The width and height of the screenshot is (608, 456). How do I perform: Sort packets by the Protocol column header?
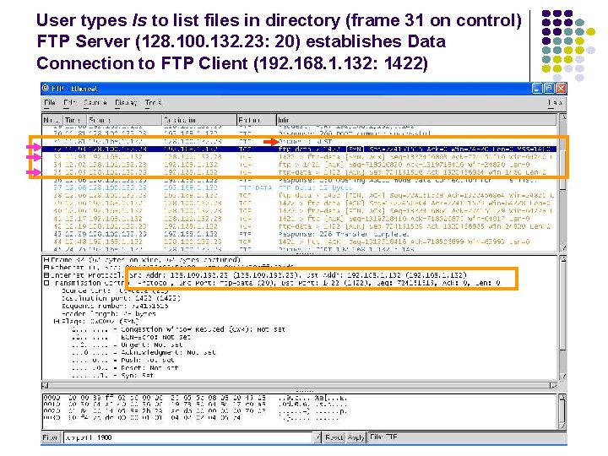click(257, 120)
